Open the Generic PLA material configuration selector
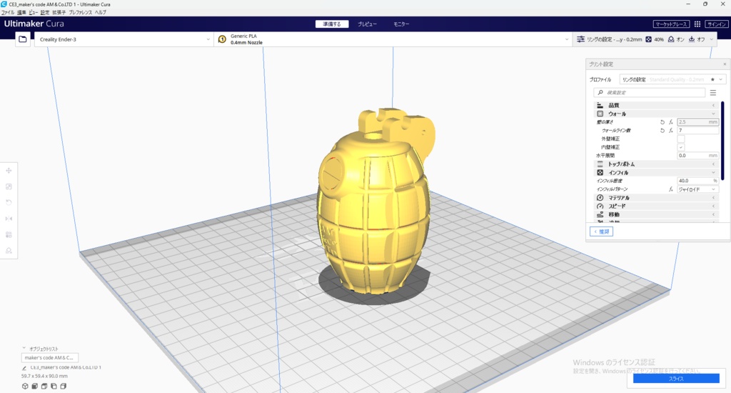Viewport: 731px width, 393px height. click(394, 39)
